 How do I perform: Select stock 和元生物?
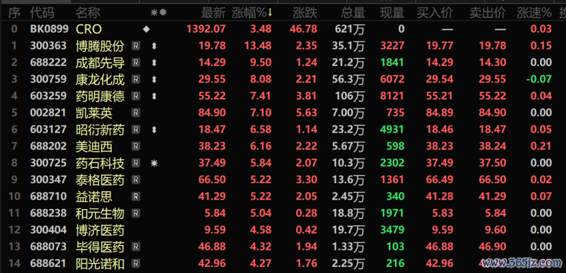100,213
